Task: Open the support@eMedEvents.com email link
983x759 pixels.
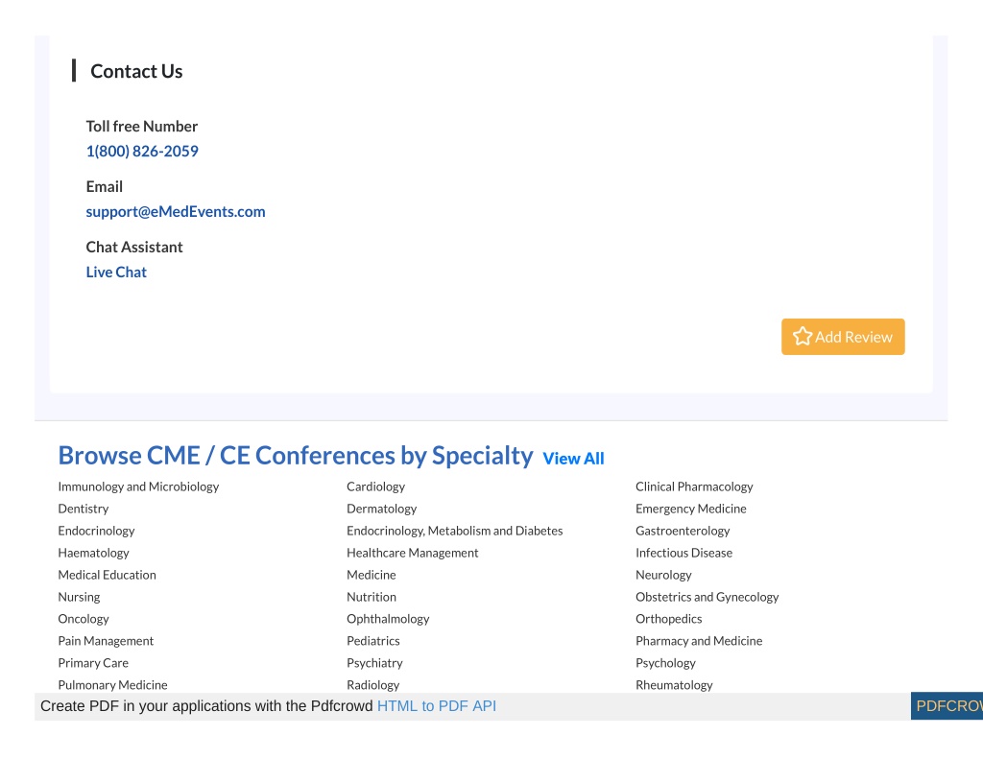Action: [176, 212]
